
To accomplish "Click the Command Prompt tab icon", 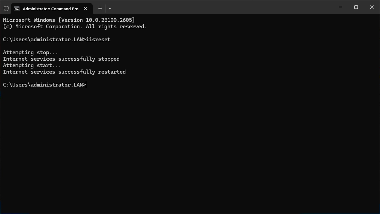I will click(x=17, y=9).
